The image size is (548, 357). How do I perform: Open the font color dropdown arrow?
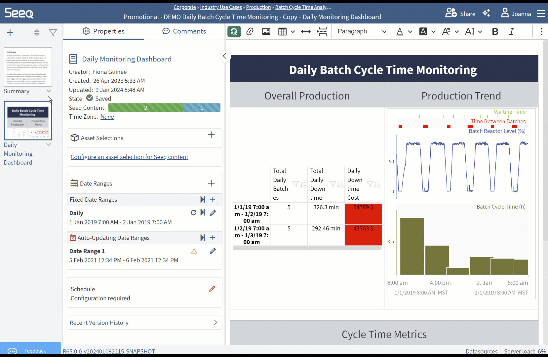tap(410, 32)
